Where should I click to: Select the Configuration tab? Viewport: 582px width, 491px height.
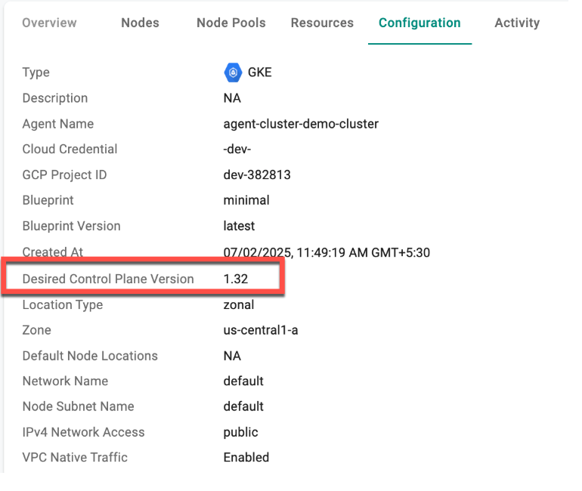(x=419, y=23)
